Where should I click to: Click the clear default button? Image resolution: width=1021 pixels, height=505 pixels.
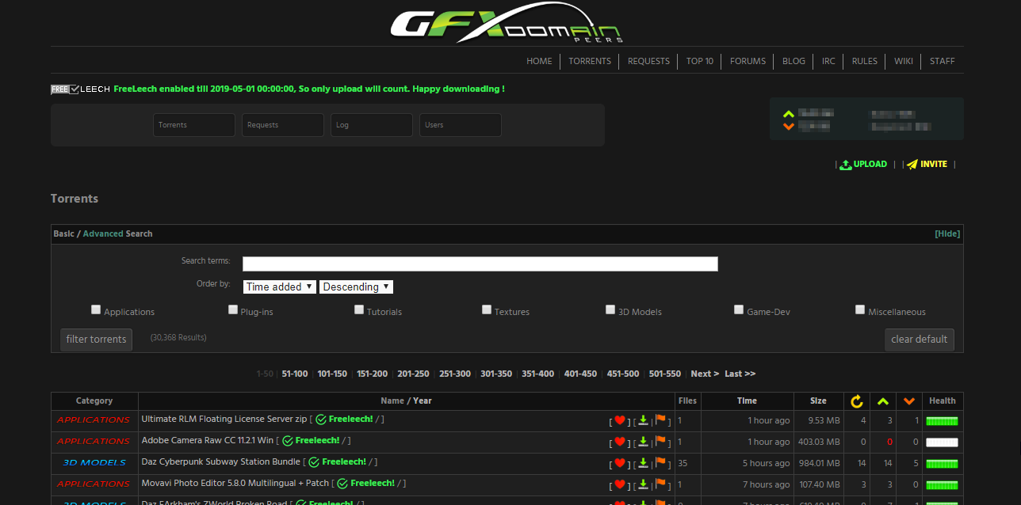click(920, 339)
